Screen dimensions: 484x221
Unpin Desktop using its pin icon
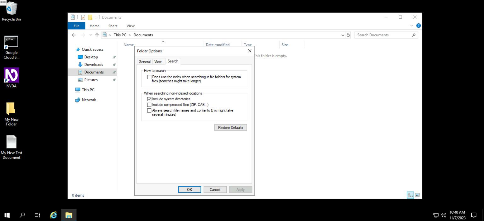click(x=114, y=57)
